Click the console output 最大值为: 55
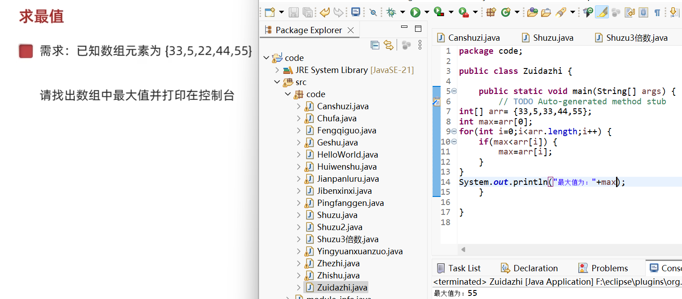 [x=455, y=294]
